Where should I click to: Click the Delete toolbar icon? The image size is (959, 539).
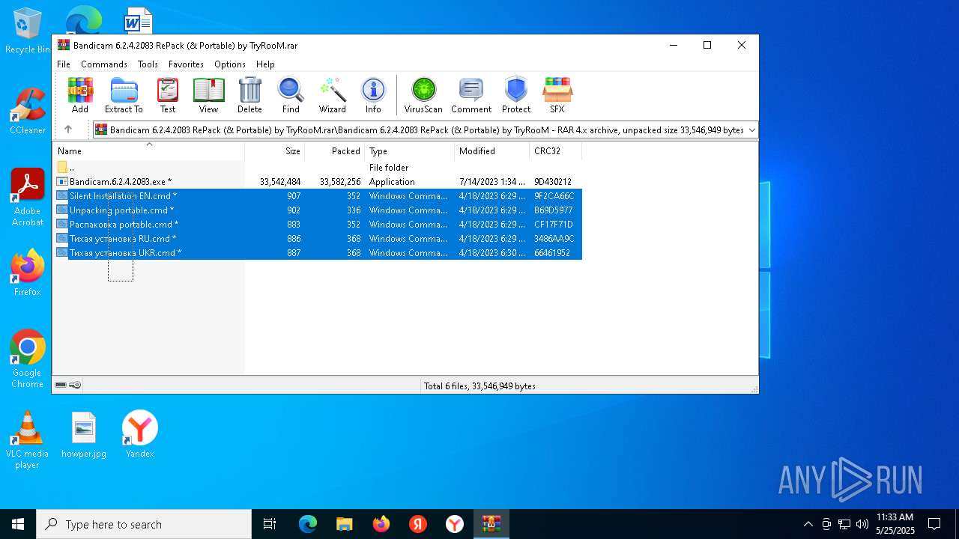coord(249,95)
